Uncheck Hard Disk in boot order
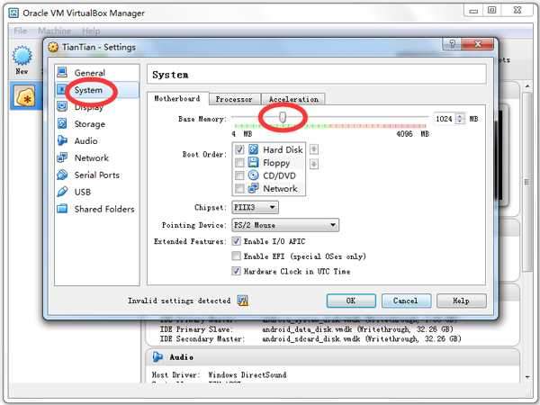This screenshot has height=405, width=540. [x=239, y=149]
